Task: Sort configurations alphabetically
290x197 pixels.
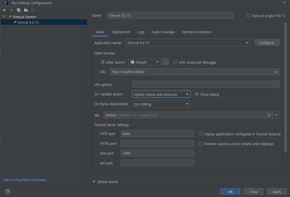Action: click(x=33, y=10)
